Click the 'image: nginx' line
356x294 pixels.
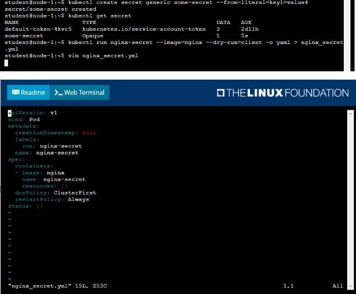43,172
